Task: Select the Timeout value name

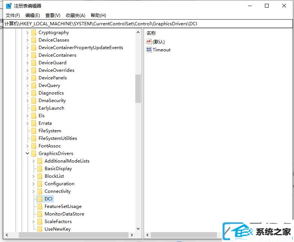Action: 162,50
